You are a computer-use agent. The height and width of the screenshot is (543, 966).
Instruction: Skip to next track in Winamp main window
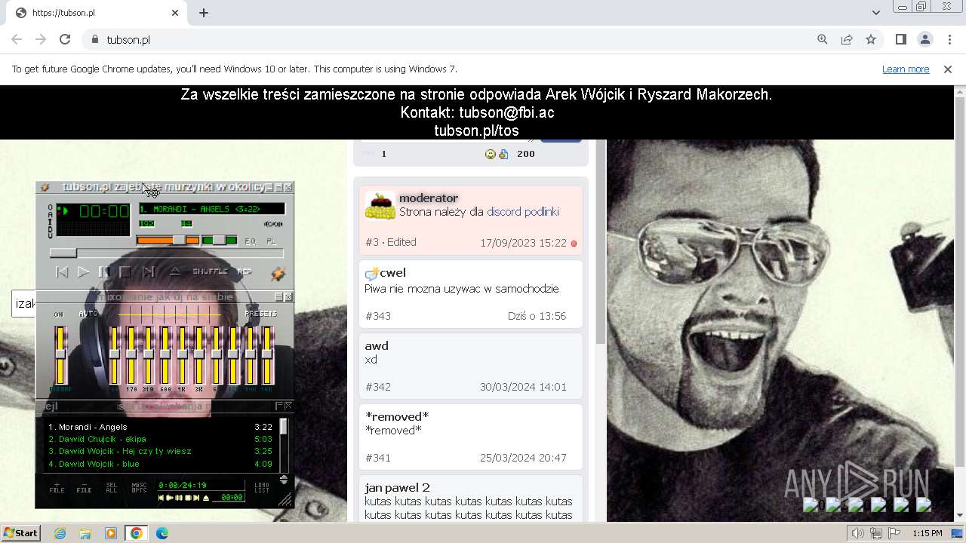pyautogui.click(x=149, y=271)
